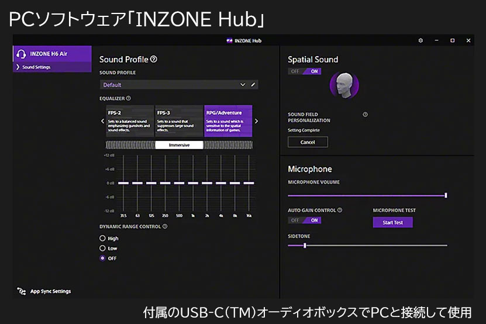486x324 pixels.
Task: Click the Sidetone slider handle
Action: click(305, 245)
